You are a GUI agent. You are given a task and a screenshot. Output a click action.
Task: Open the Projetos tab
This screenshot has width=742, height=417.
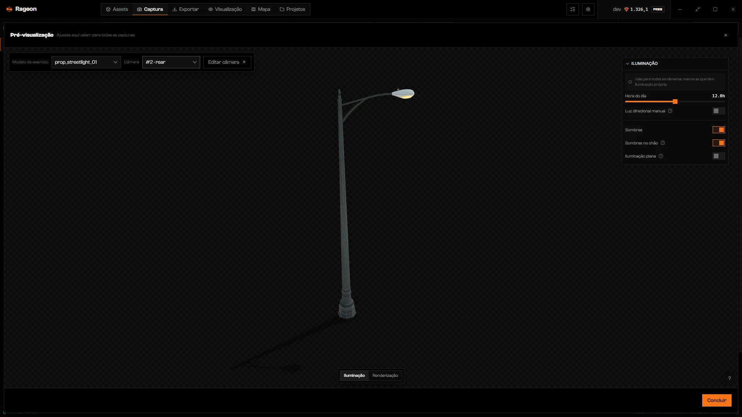click(292, 9)
